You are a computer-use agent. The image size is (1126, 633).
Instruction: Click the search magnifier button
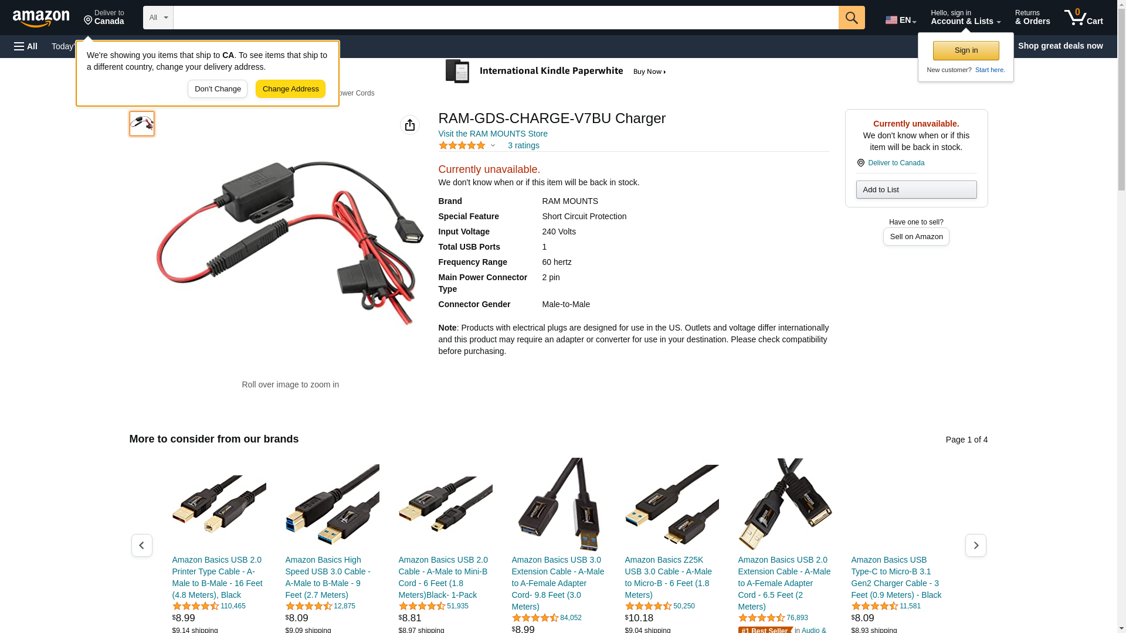(852, 18)
